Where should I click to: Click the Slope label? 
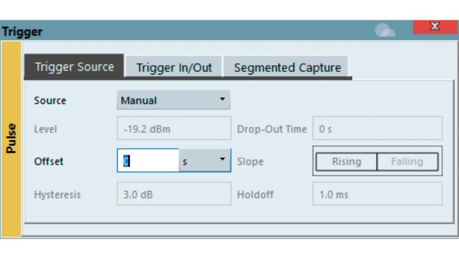coord(250,161)
